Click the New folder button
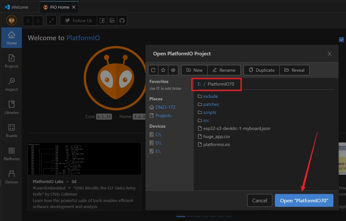Screen dimensions: 346x221 194,70
